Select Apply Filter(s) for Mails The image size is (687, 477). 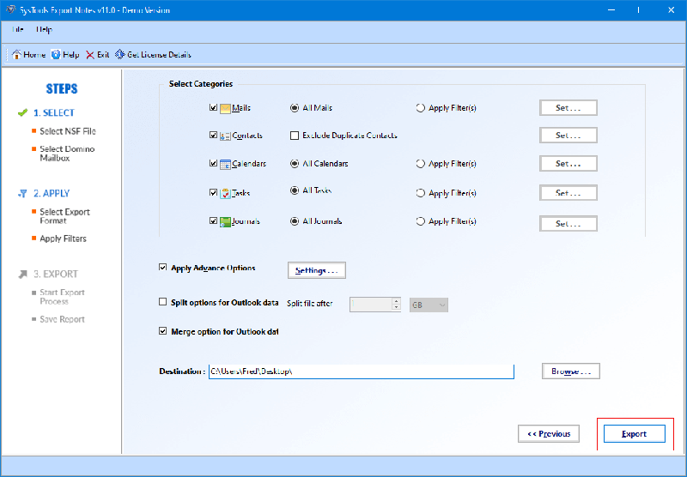[x=420, y=107]
